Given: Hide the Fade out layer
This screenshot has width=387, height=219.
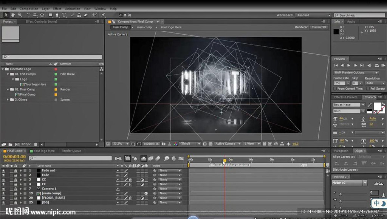Looking at the screenshot, I should point(3,170).
